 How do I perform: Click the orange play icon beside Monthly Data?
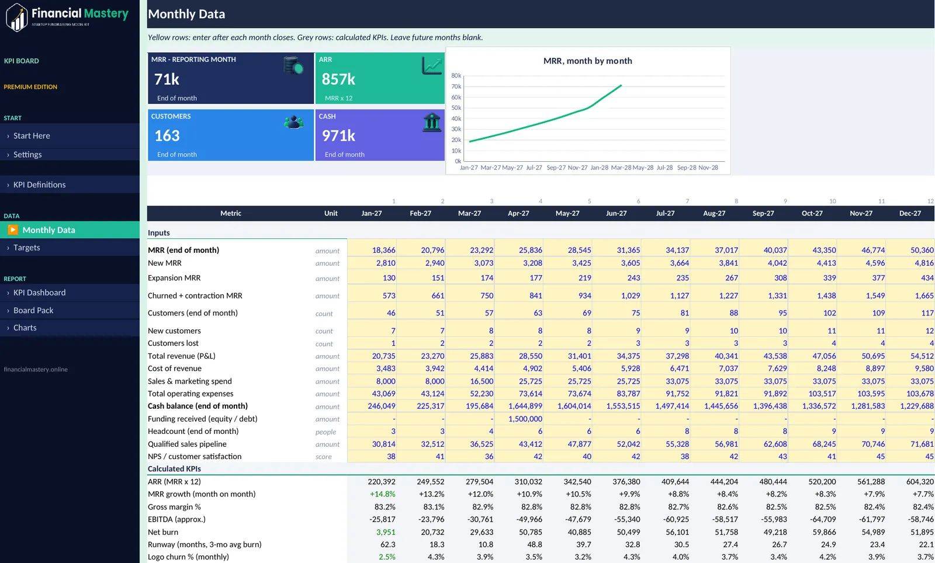[x=13, y=230]
